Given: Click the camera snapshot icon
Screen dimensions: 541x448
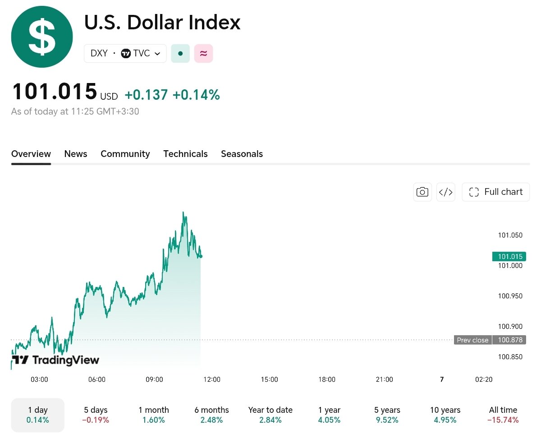Looking at the screenshot, I should (422, 192).
